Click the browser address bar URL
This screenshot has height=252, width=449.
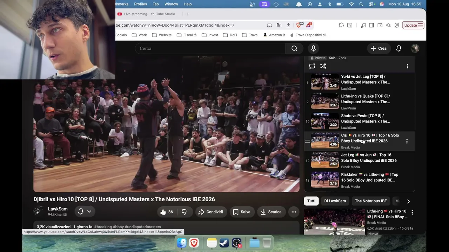point(175,25)
